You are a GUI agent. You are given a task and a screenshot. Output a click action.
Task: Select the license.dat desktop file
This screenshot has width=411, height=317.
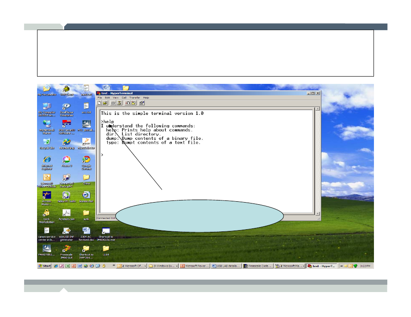click(86, 197)
